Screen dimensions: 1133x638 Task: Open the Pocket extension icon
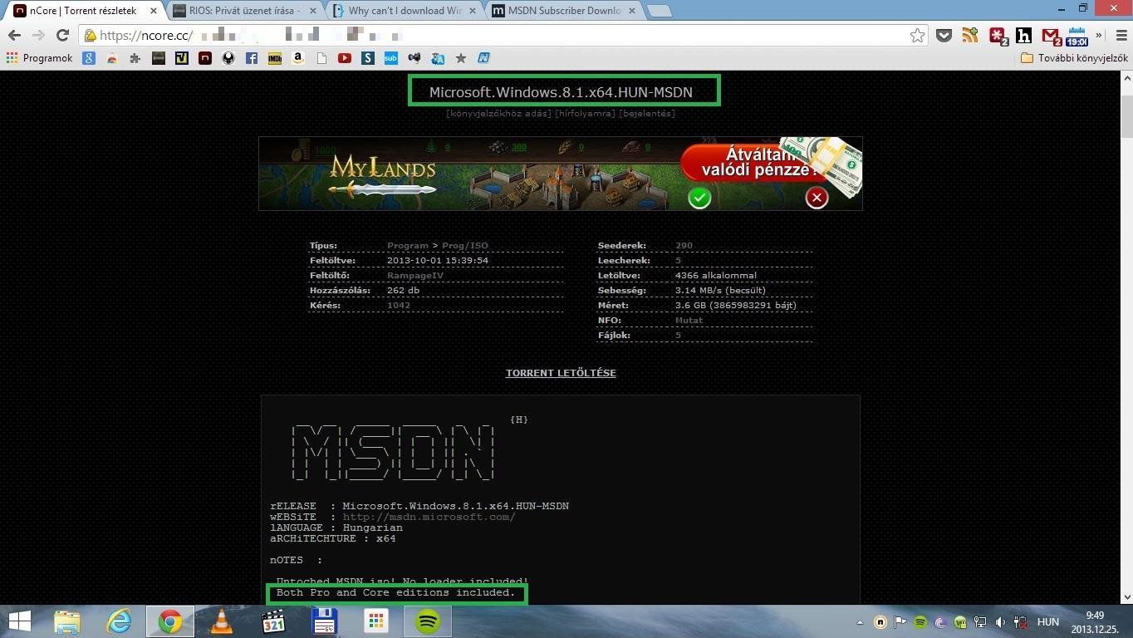pyautogui.click(x=944, y=36)
